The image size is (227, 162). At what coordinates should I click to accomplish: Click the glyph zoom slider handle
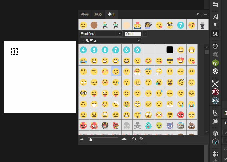[91, 139]
